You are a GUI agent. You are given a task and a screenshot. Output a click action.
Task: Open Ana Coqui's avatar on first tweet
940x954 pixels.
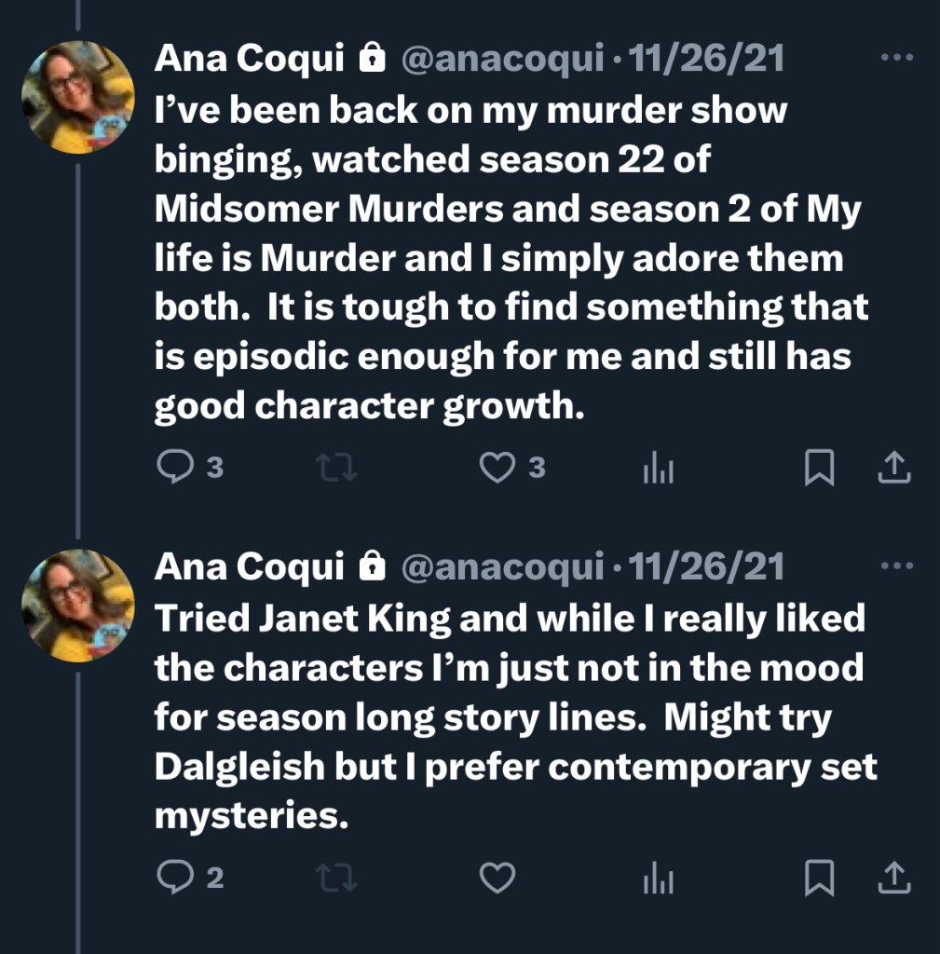click(78, 97)
